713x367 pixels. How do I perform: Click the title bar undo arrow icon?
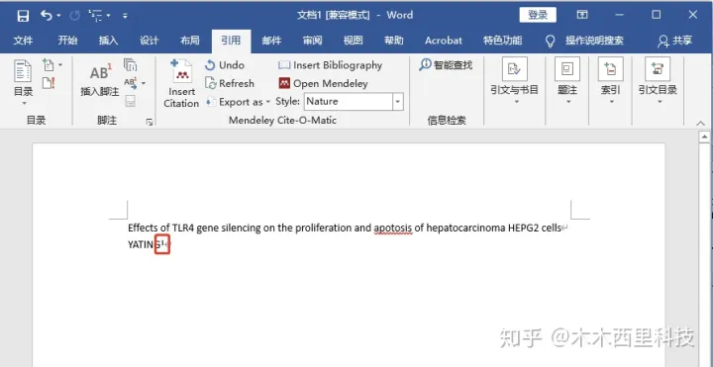(x=46, y=16)
